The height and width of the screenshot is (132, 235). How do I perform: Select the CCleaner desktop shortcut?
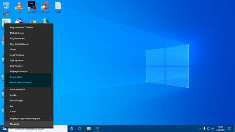pos(45,7)
